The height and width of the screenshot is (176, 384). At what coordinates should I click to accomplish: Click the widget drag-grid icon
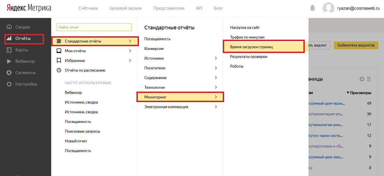(x=369, y=79)
